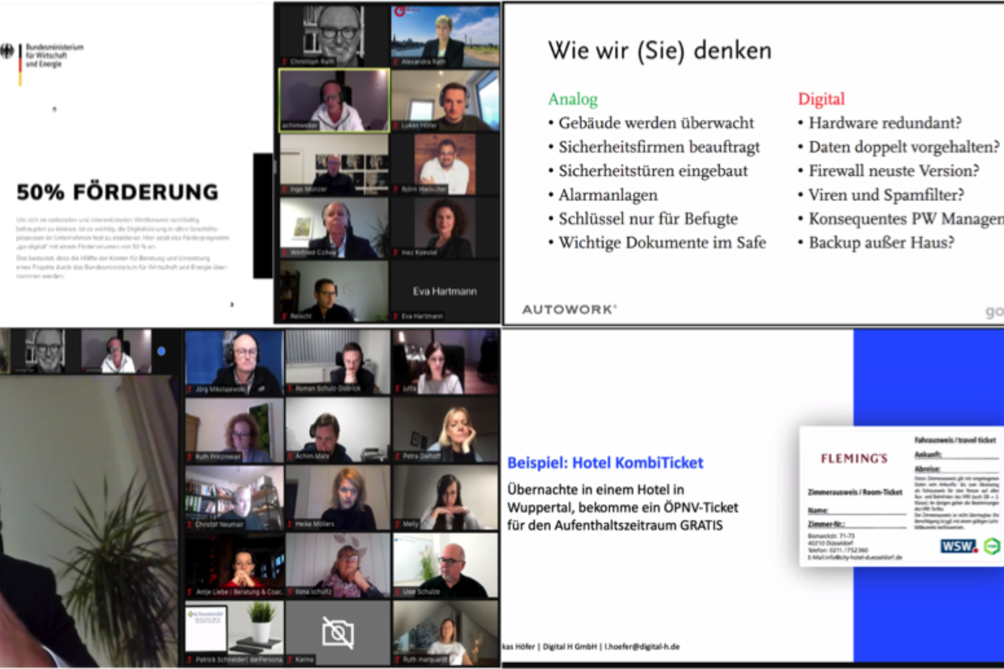Screen dimensions: 1004x669
Task: Select the video-less Eva Hartmann name tile
Action: pyautogui.click(x=445, y=291)
